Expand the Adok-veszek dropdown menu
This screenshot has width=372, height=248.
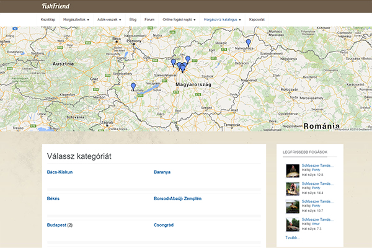click(x=109, y=19)
